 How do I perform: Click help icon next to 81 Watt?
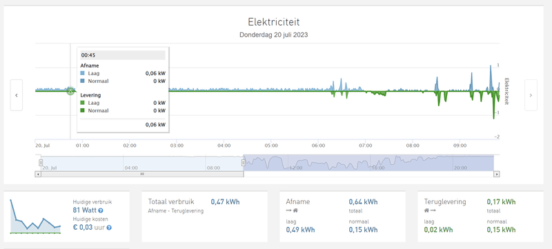click(101, 210)
